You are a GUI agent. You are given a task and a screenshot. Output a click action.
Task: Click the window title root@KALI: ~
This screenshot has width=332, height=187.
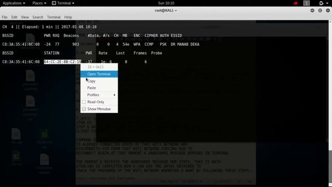[x=166, y=10]
